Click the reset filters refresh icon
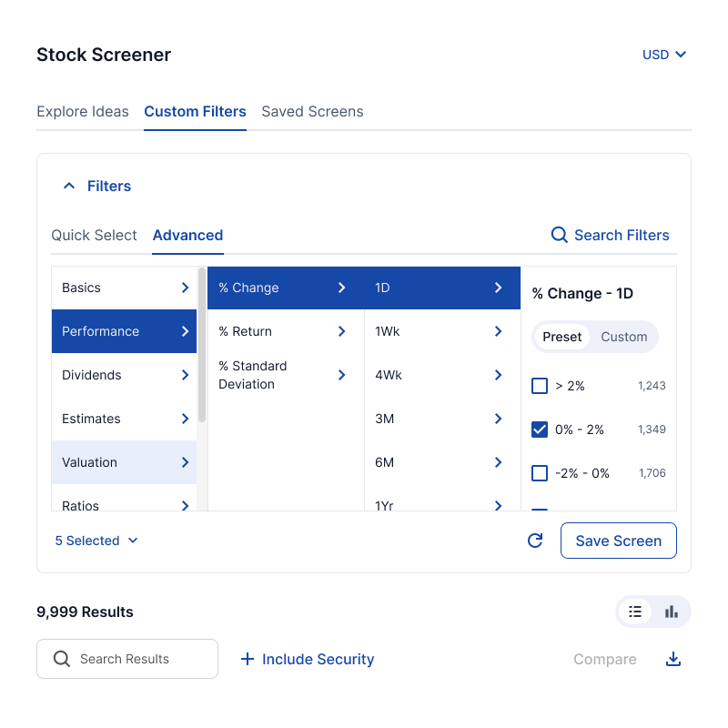This screenshot has height=728, width=728. pos(535,541)
